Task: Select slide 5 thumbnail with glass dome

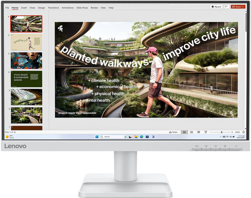Action: point(27,97)
